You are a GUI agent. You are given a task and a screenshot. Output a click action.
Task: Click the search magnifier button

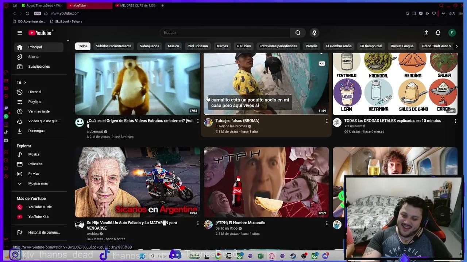298,33
